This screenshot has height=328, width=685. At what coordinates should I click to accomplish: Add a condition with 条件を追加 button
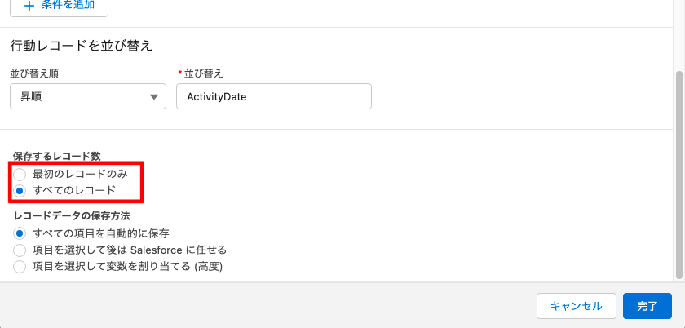[x=59, y=7]
